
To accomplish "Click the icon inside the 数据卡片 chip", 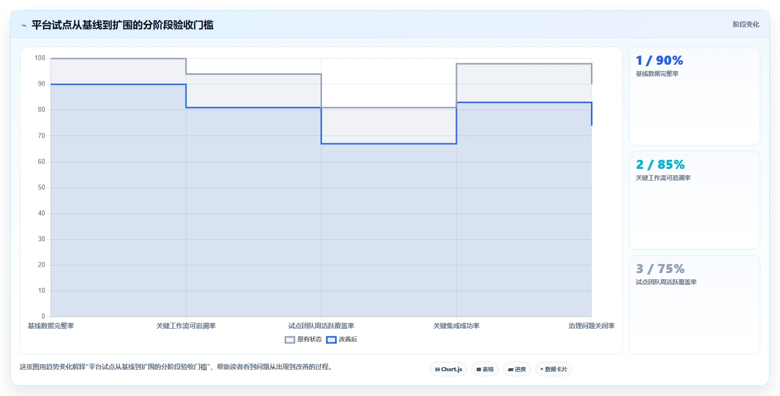I will pyautogui.click(x=542, y=369).
